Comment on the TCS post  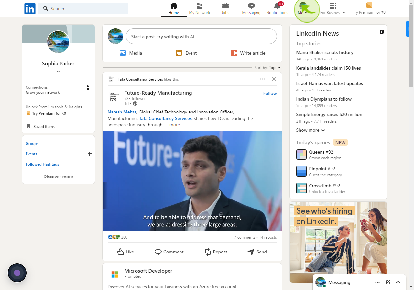[169, 252]
